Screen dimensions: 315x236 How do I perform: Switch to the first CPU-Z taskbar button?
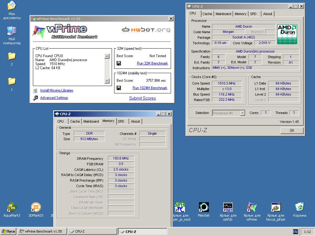click(92, 231)
